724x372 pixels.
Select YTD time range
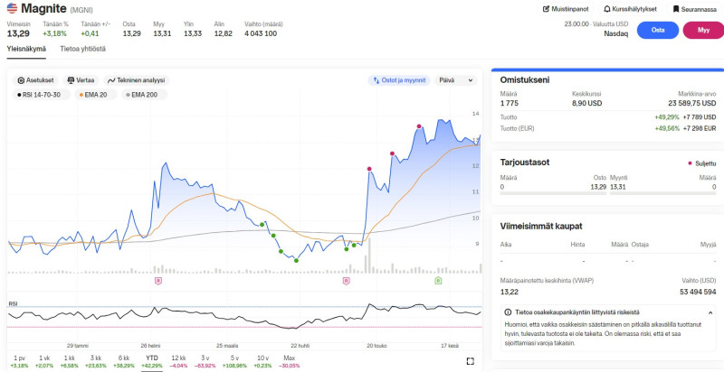click(x=151, y=361)
